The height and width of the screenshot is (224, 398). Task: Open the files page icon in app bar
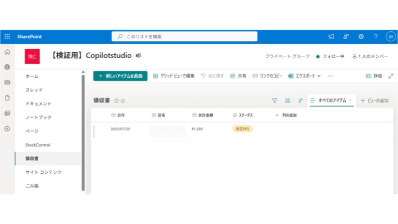pyautogui.click(x=7, y=98)
